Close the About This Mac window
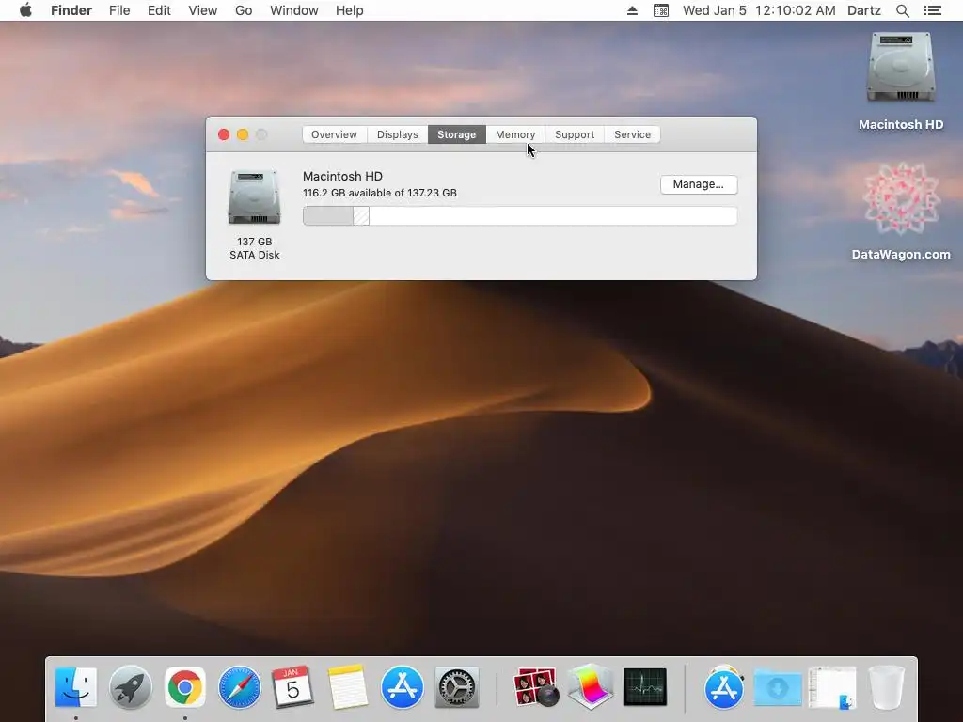The height and width of the screenshot is (722, 963). click(x=224, y=134)
